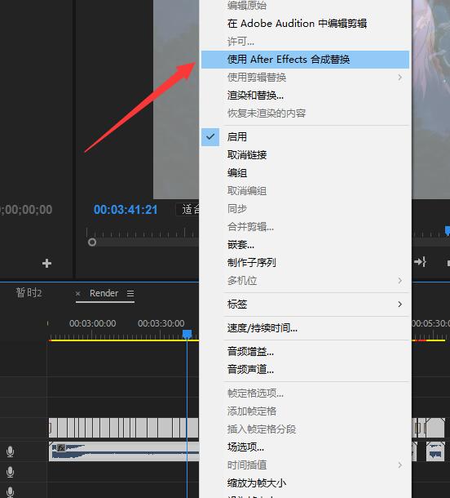Click the blue playhead marker on the timeline
450x498 pixels.
(187, 334)
